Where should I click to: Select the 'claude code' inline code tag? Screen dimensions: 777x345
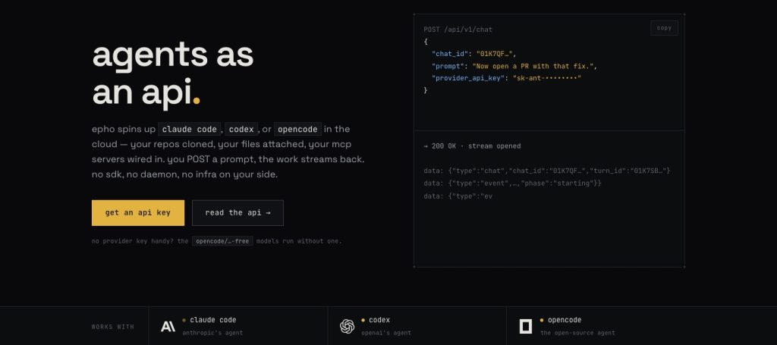190,129
